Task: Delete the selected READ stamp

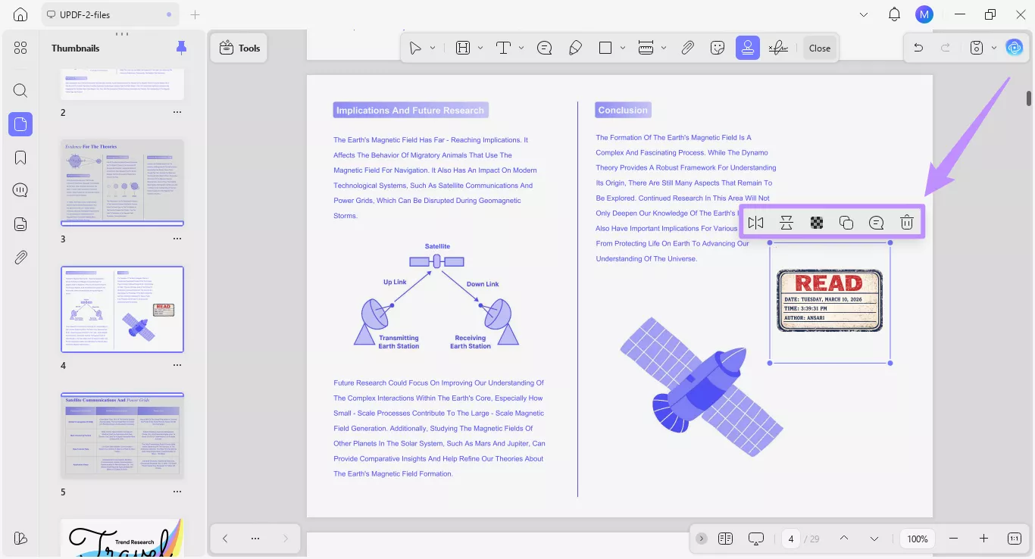Action: click(x=907, y=222)
